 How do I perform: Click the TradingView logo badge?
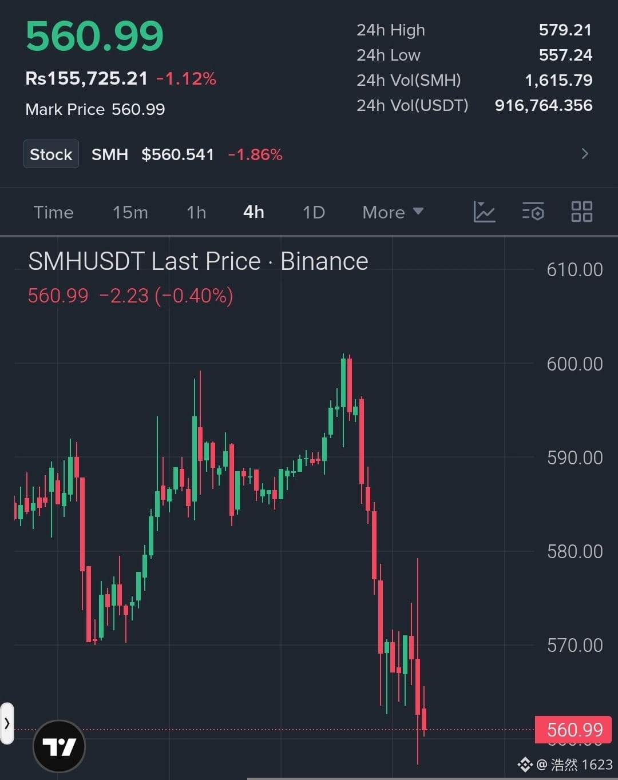click(x=60, y=747)
